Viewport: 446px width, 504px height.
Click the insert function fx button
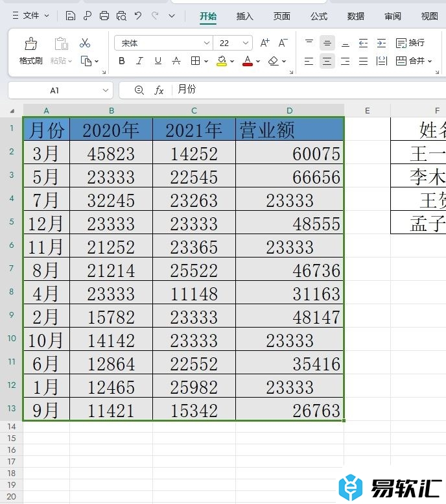(159, 90)
